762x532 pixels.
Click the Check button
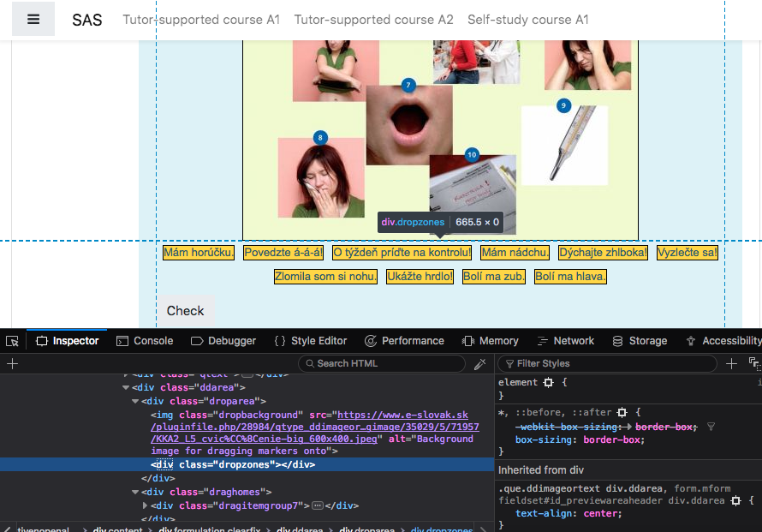(186, 311)
